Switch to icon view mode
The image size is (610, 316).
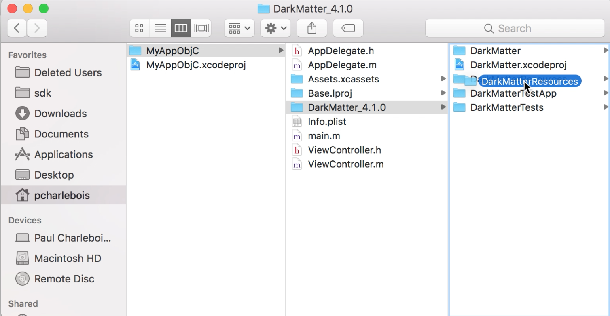click(x=140, y=28)
